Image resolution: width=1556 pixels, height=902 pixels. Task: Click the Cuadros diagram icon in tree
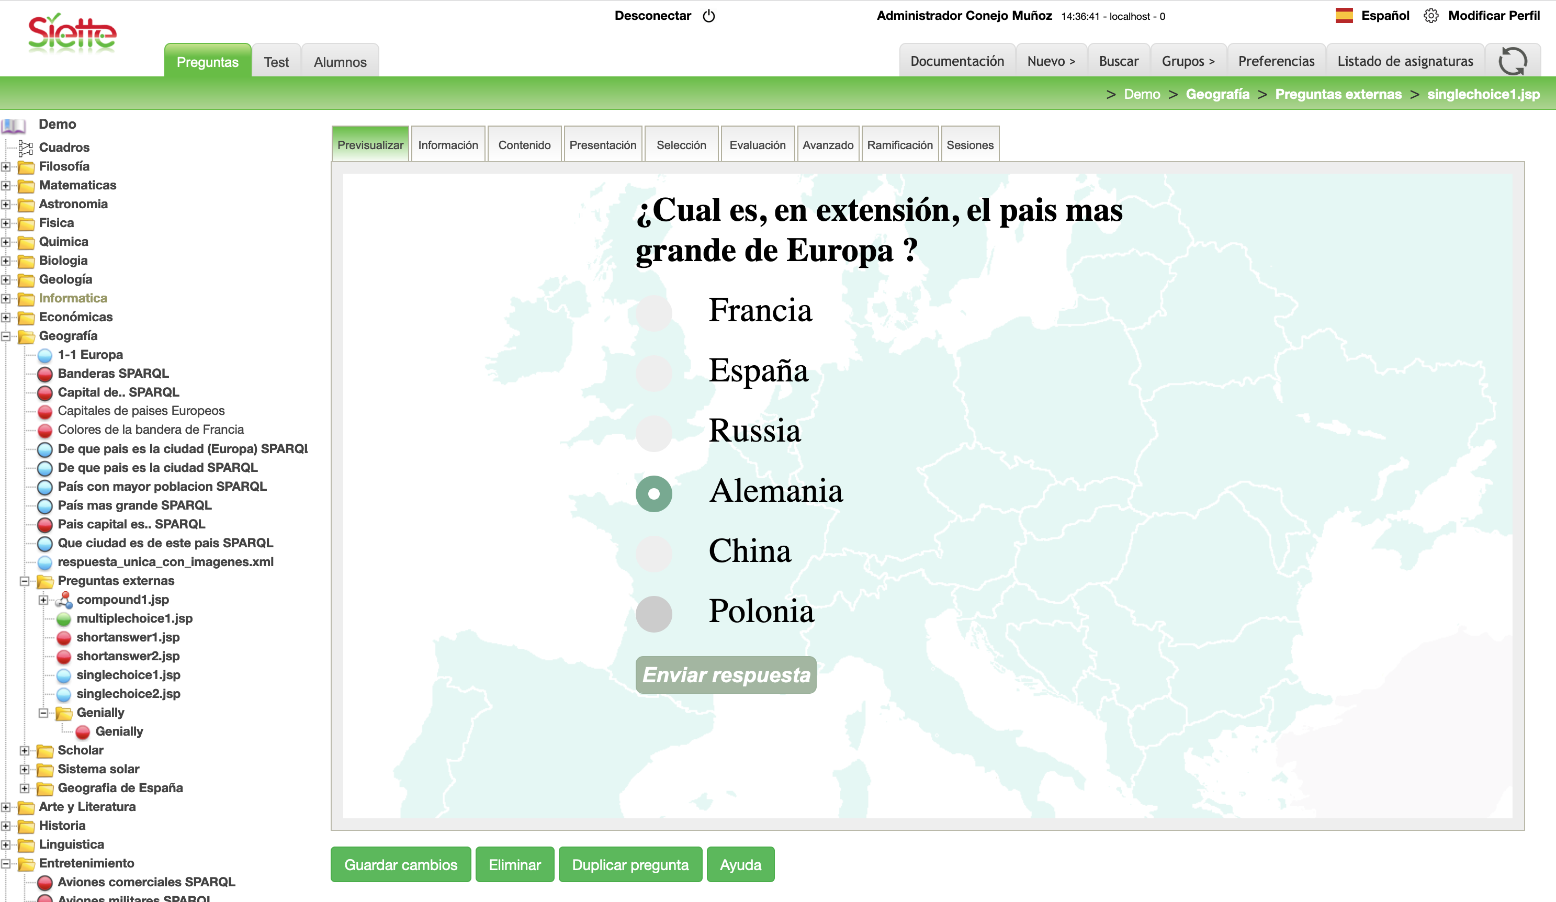[26, 147]
